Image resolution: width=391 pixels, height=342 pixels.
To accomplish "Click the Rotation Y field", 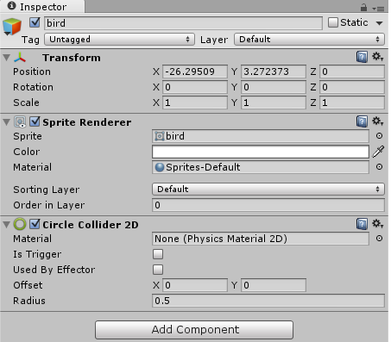I will (274, 87).
